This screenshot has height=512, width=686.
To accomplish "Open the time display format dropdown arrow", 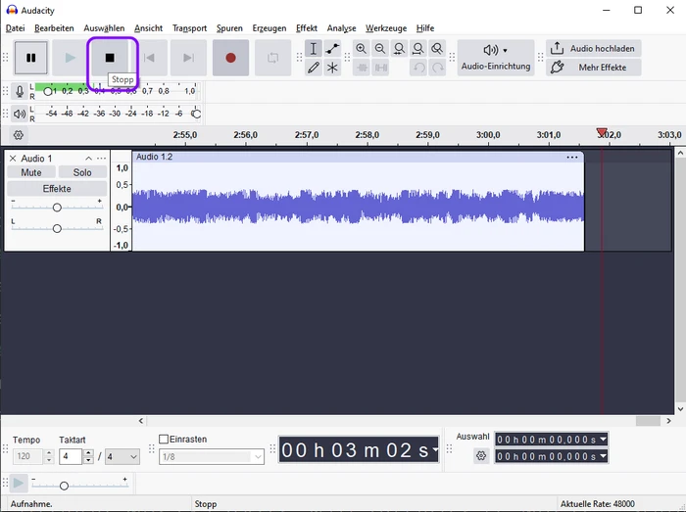I will pos(435,449).
